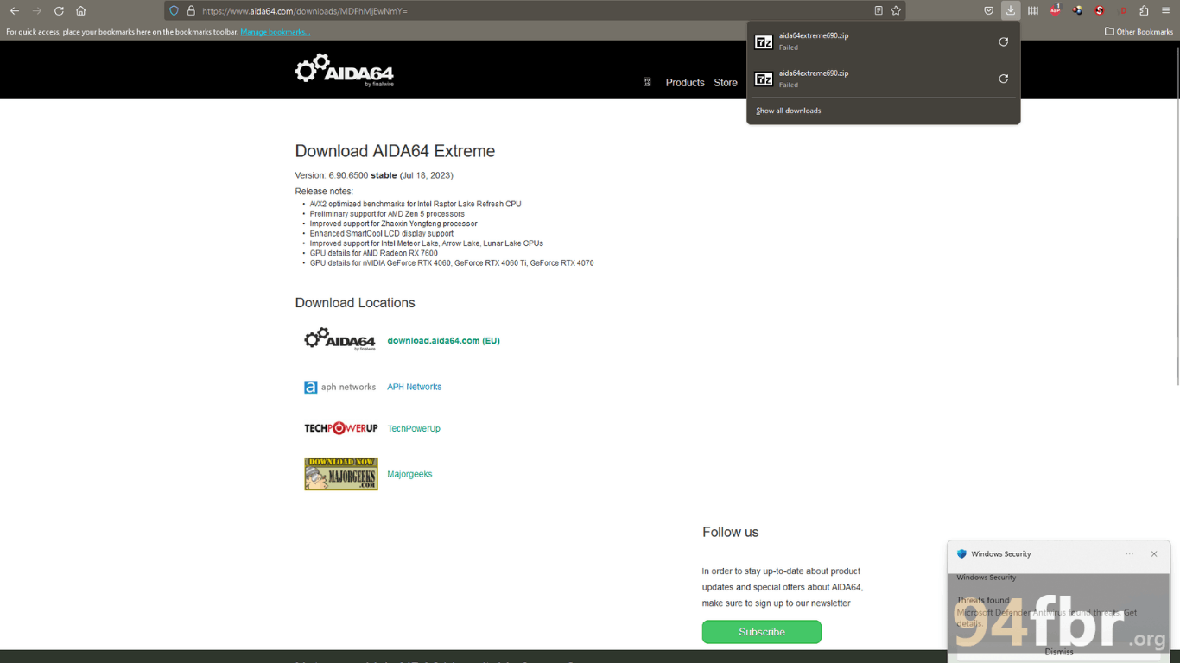Image resolution: width=1180 pixels, height=663 pixels.
Task: Click the Download Locations heading
Action: click(355, 303)
